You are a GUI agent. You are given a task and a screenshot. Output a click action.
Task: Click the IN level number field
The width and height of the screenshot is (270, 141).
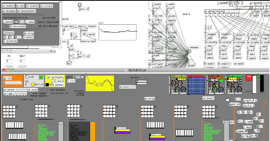[9, 61]
